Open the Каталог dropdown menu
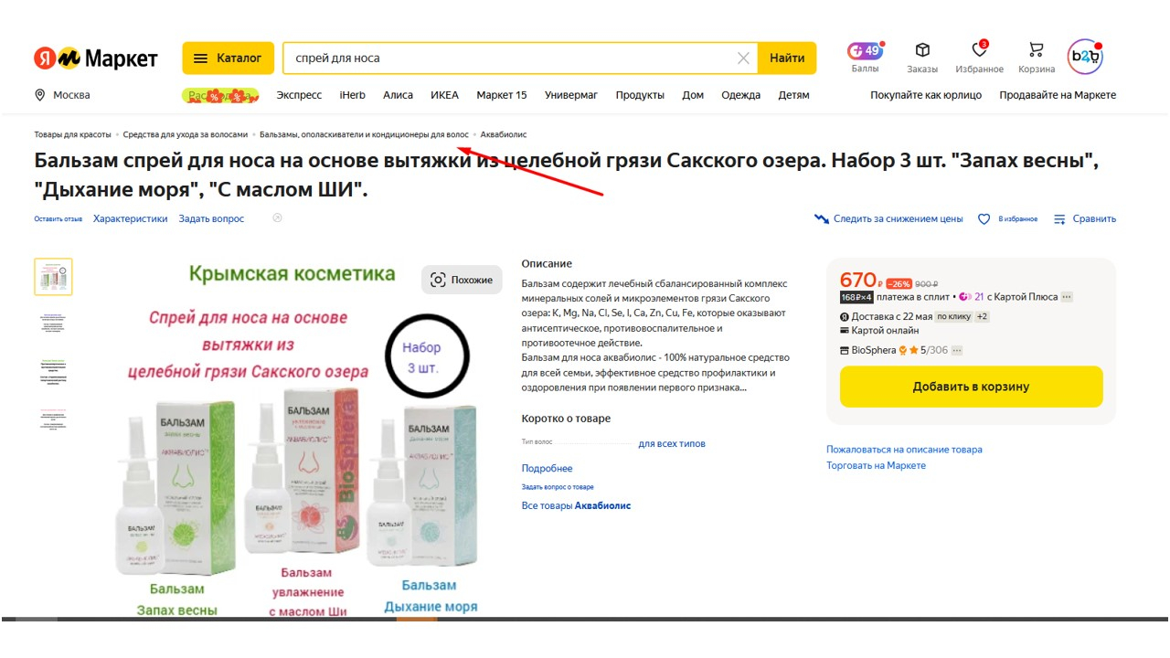This screenshot has height=658, width=1170. tap(228, 58)
